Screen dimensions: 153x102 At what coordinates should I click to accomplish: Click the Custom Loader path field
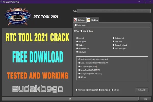coord(112,27)
